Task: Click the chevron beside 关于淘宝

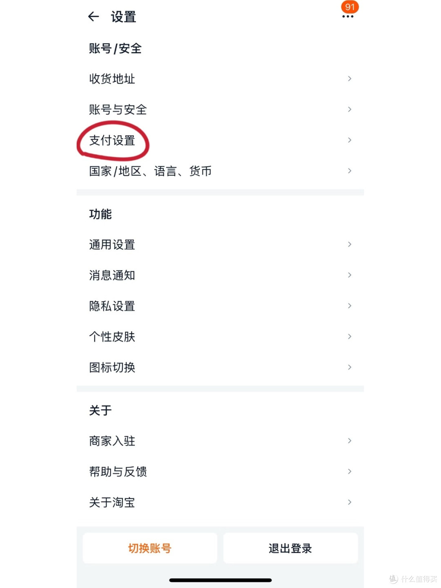Action: 350,502
